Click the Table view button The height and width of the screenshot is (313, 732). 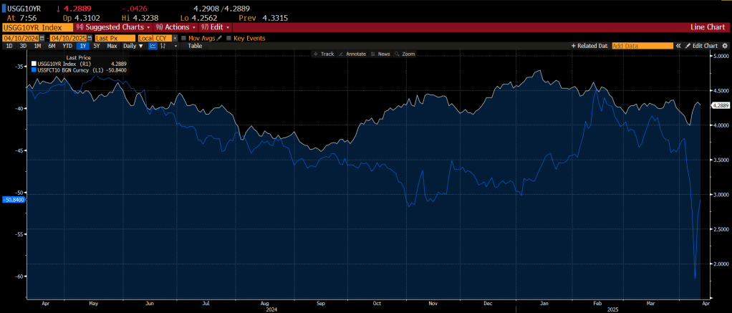click(195, 46)
